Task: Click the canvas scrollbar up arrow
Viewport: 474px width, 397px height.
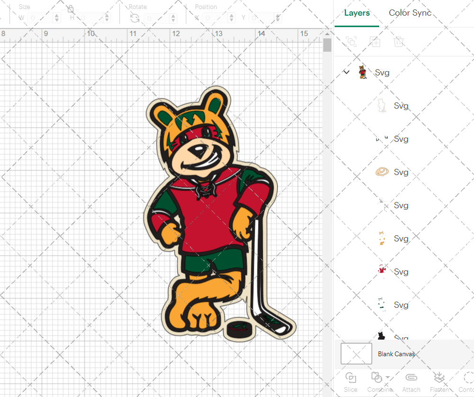Action: (x=327, y=33)
